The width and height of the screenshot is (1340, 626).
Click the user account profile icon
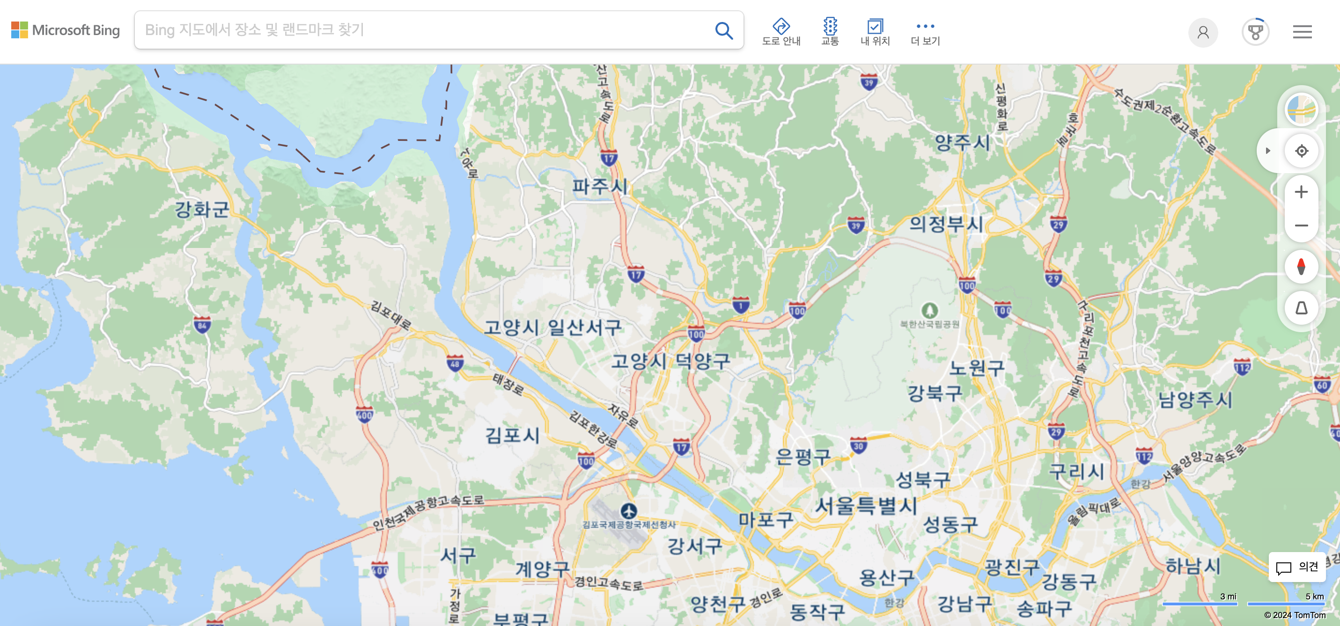click(x=1204, y=31)
